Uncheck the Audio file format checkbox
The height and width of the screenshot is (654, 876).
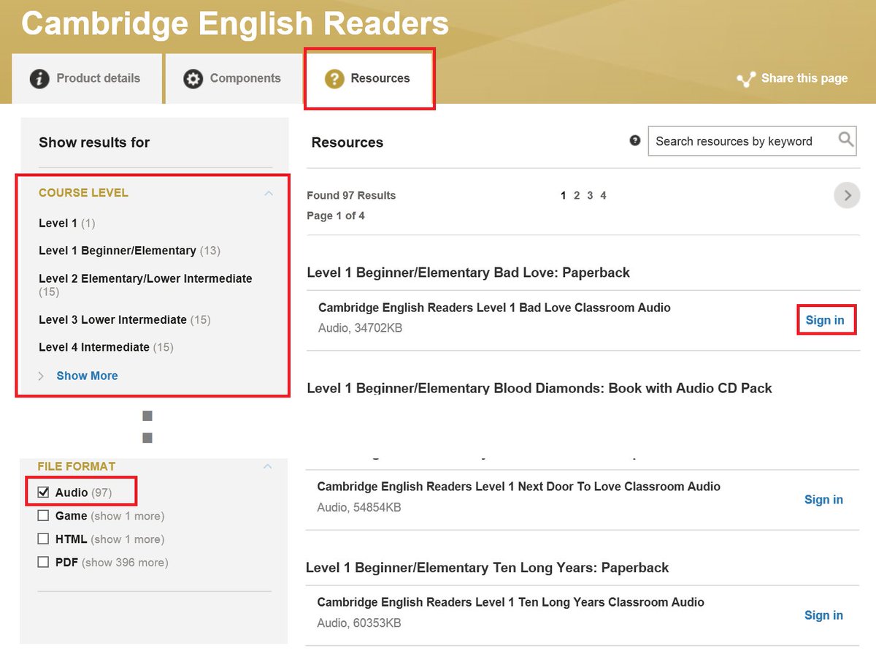pos(43,493)
